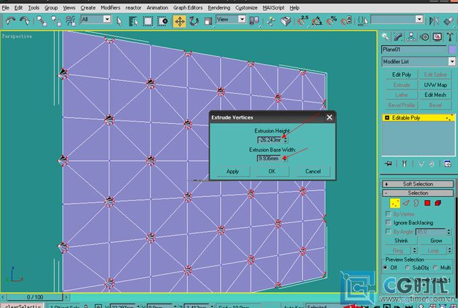Click the Use Pivot Point Center icon
458x308 pixels.
(x=254, y=21)
